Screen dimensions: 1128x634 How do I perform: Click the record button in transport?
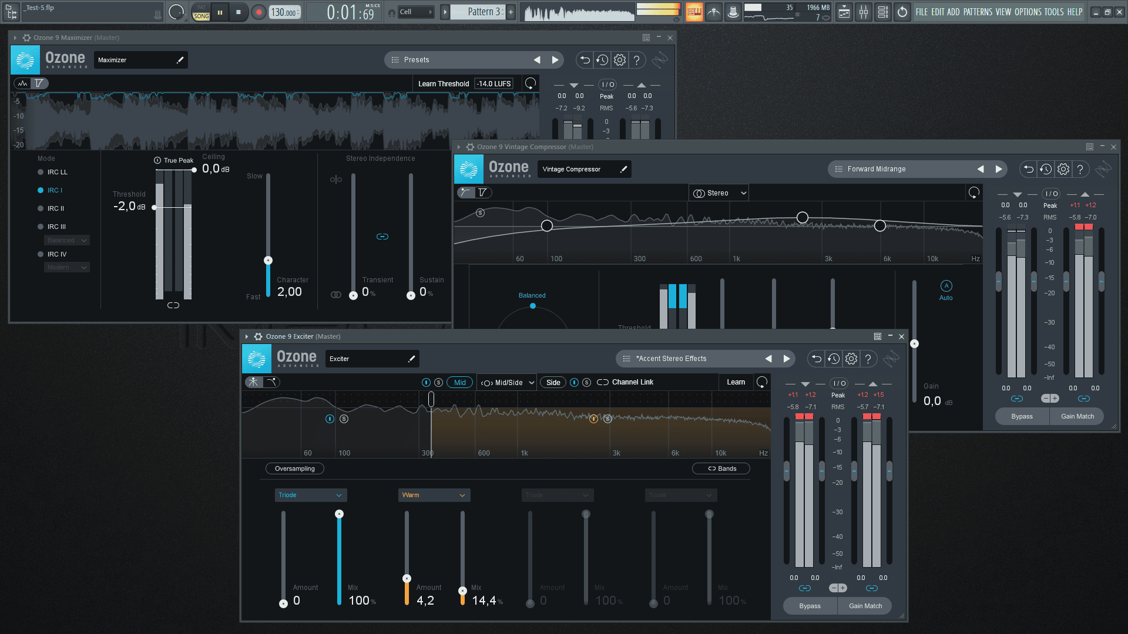pos(258,12)
